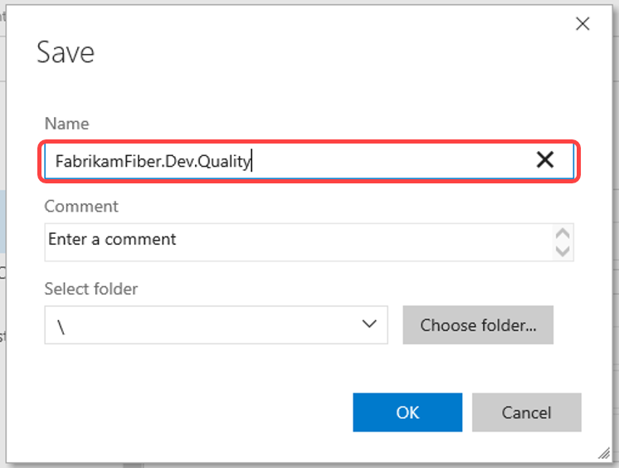Cancel the Save dialog
619x468 pixels.
click(x=527, y=412)
